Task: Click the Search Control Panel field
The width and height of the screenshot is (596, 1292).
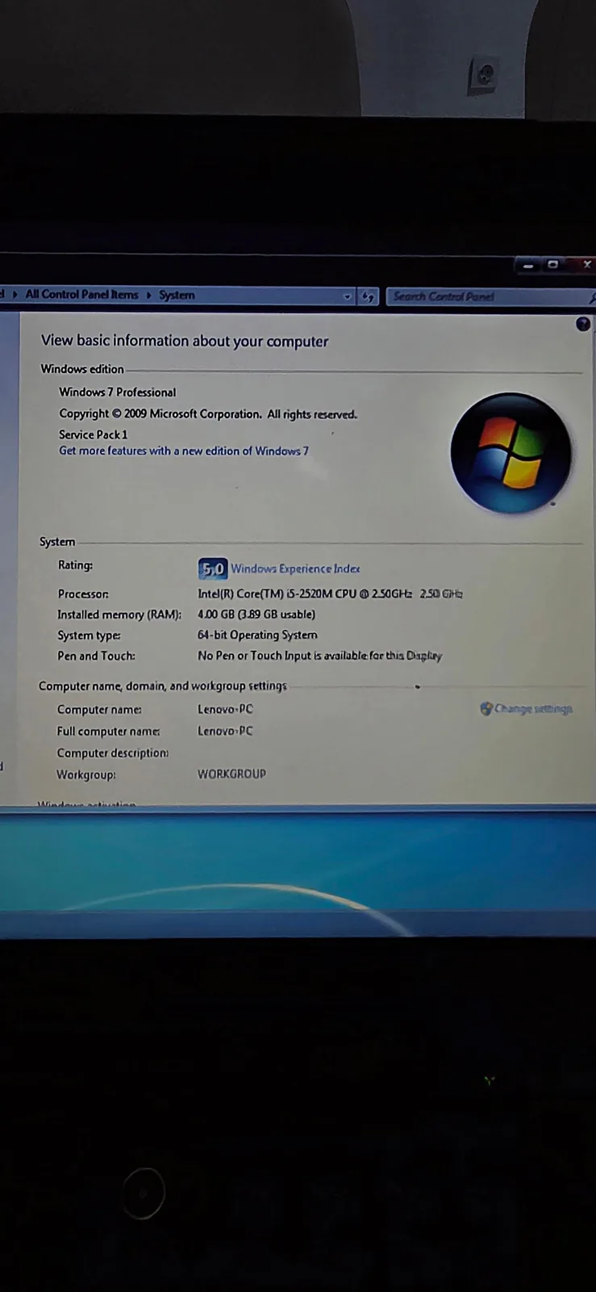Action: pyautogui.click(x=489, y=296)
